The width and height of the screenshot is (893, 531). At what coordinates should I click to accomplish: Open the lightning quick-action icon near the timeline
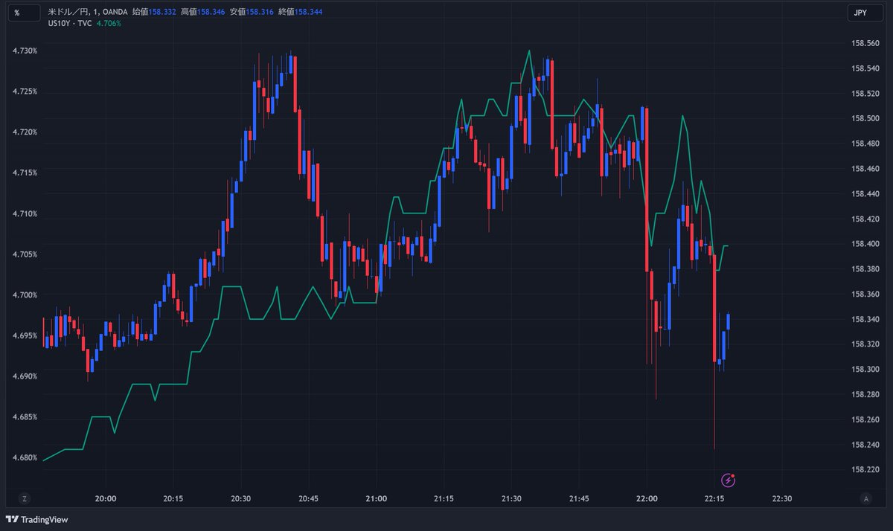[727, 480]
